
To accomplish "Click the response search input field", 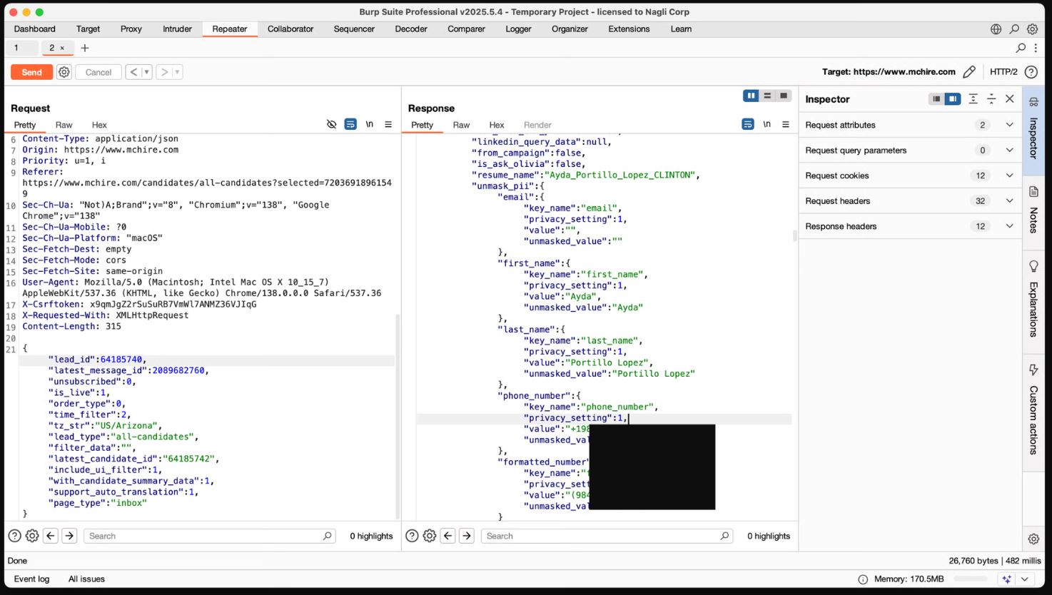I will (603, 536).
